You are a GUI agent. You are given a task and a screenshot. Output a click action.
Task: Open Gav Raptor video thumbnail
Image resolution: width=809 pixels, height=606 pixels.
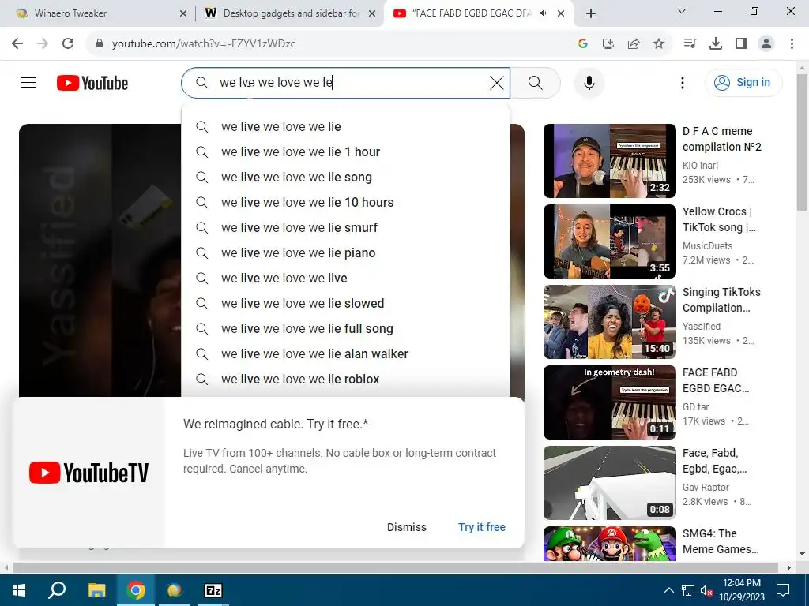click(609, 482)
